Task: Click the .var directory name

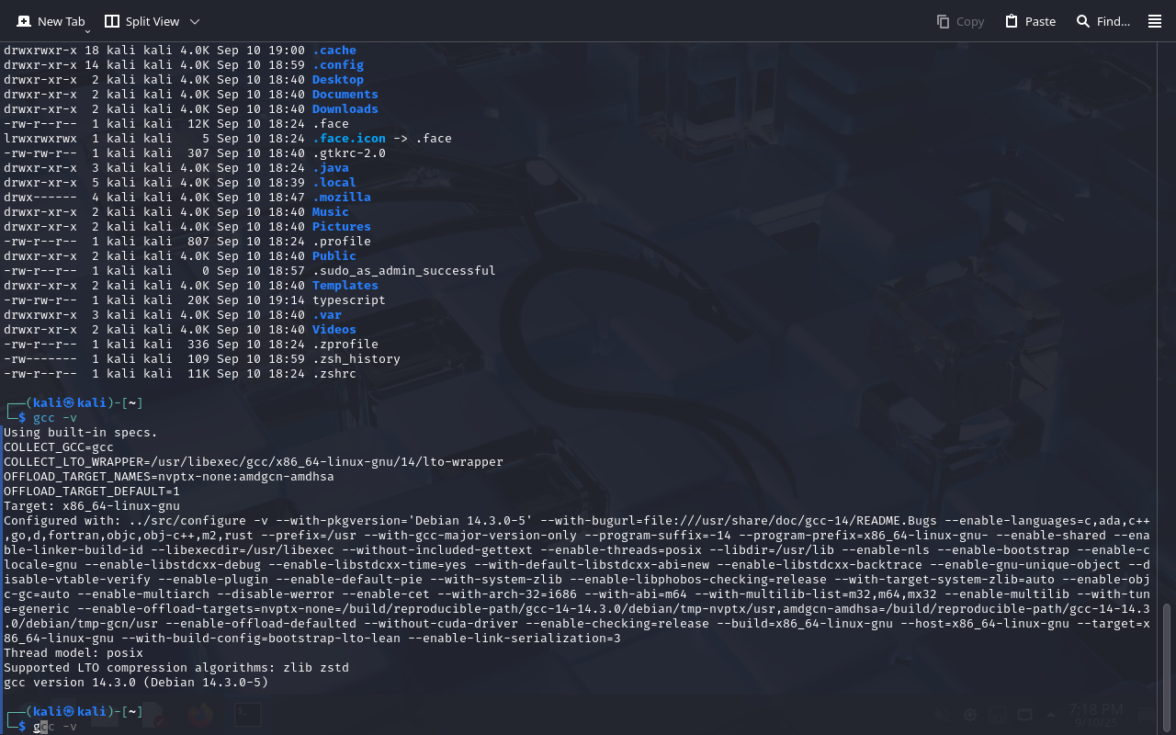Action: tap(327, 315)
